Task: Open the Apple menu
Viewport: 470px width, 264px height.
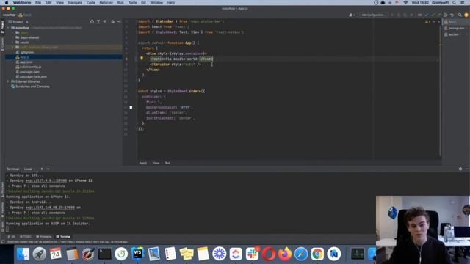Action: coord(7,3)
